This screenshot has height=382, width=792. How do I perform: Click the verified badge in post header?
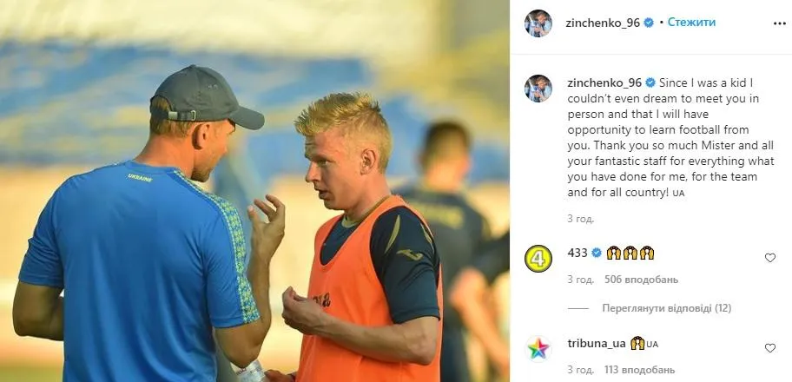click(x=649, y=23)
